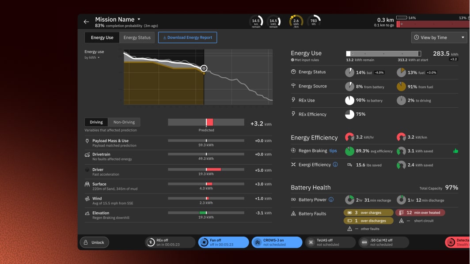
Task: Click the 14.5 kWh remain gauge
Action: (x=273, y=22)
